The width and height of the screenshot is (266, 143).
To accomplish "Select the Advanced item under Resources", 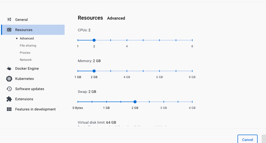I will 27,38.
